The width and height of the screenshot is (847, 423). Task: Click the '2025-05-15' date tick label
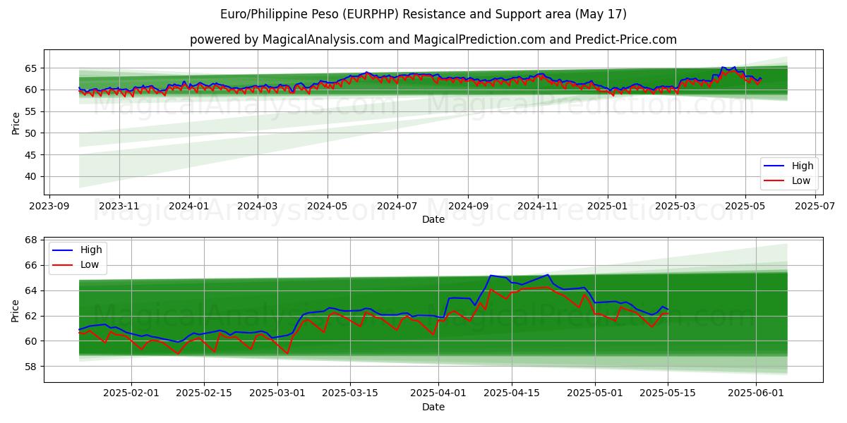[667, 393]
